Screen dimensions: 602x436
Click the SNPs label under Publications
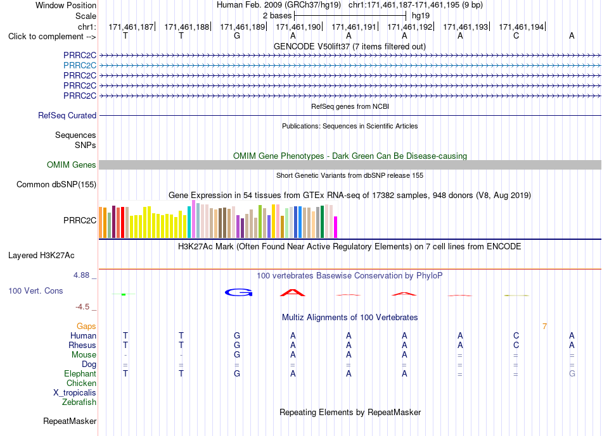(86, 145)
